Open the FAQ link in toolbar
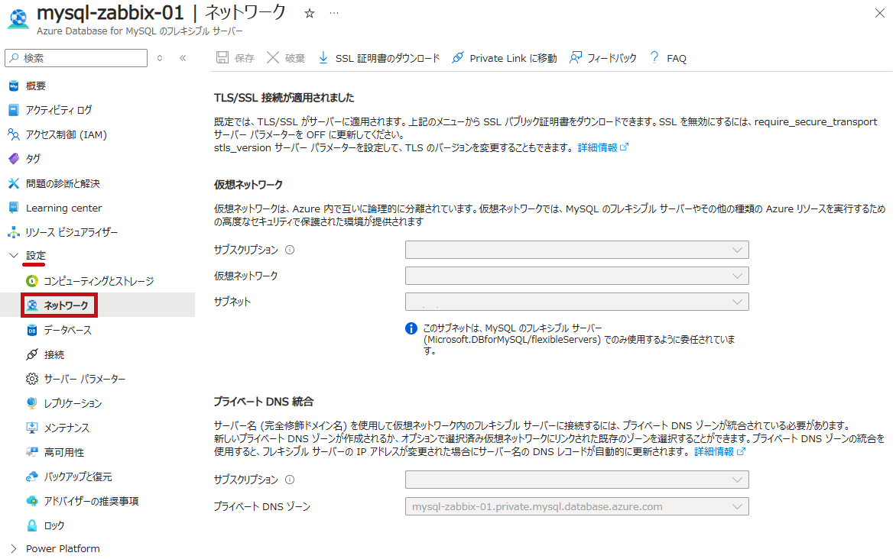Image resolution: width=896 pixels, height=559 pixels. tap(677, 58)
